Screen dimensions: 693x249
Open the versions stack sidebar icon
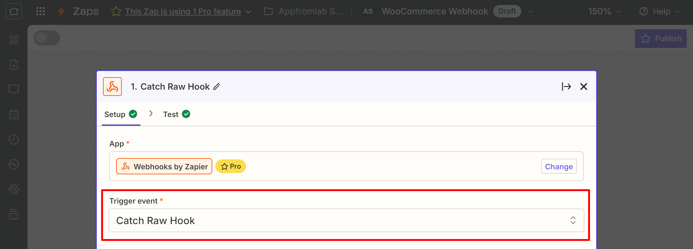[x=14, y=214]
